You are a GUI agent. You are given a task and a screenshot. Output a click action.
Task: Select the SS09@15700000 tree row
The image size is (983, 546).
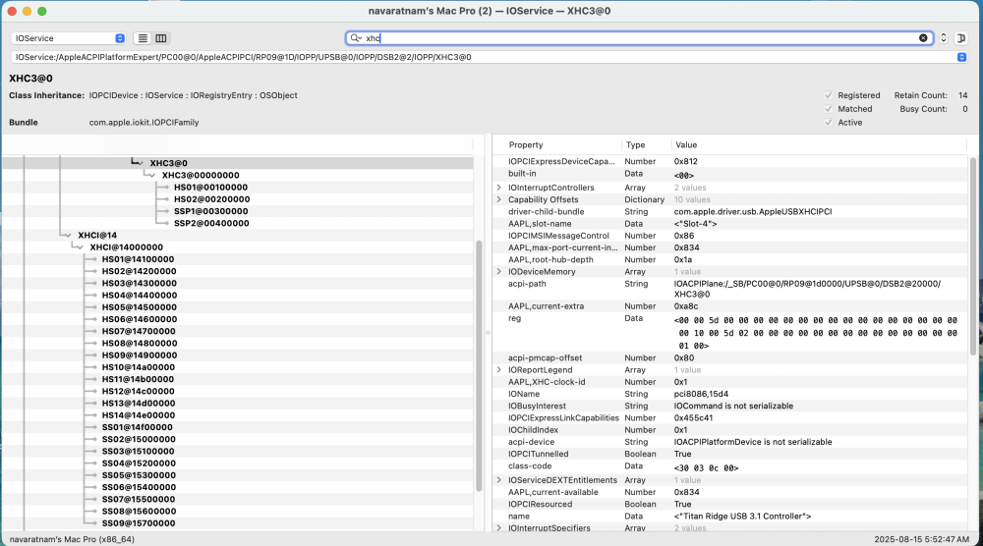coord(237,523)
